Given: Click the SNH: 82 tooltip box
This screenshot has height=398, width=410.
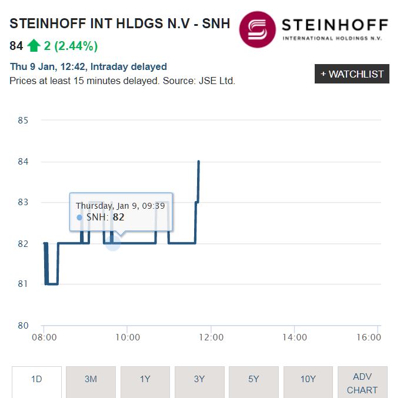Looking at the screenshot, I should click(121, 212).
